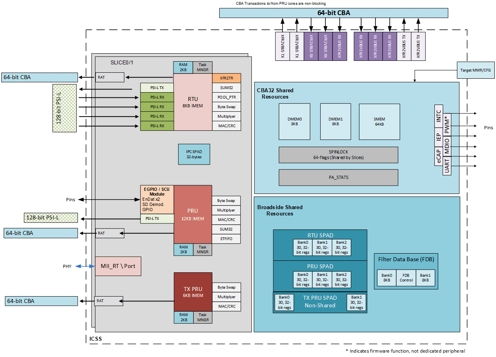Click the FDB Control block
The height and width of the screenshot is (357, 496).
(406, 277)
